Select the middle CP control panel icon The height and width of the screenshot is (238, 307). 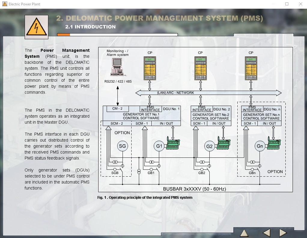pyautogui.click(x=200, y=68)
